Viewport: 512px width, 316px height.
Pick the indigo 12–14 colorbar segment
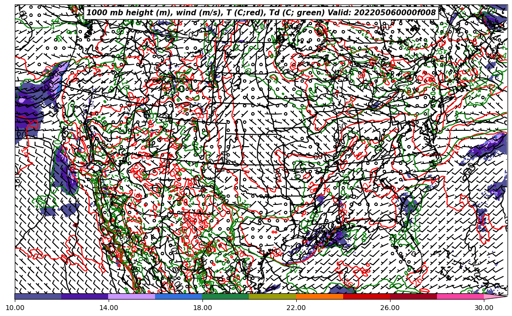(x=85, y=296)
